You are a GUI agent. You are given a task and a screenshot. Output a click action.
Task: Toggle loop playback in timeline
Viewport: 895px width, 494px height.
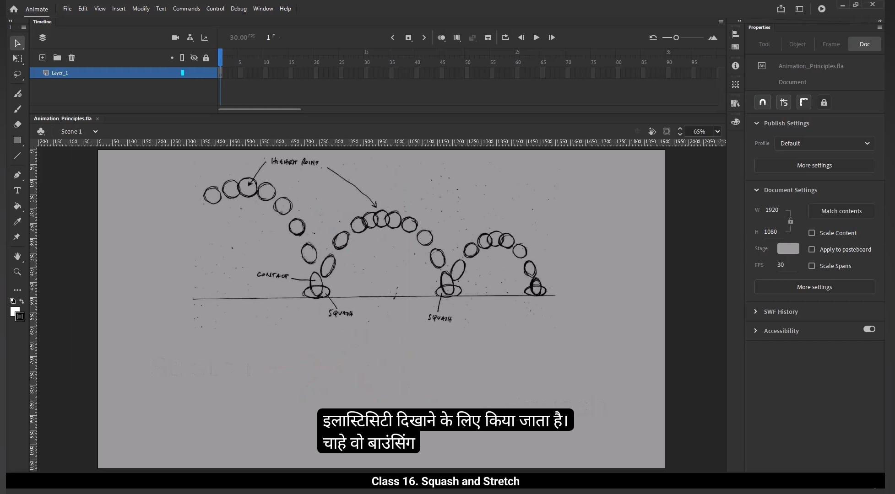(x=505, y=38)
